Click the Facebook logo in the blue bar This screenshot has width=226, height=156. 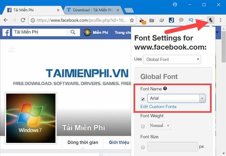pyautogui.click(x=6, y=33)
